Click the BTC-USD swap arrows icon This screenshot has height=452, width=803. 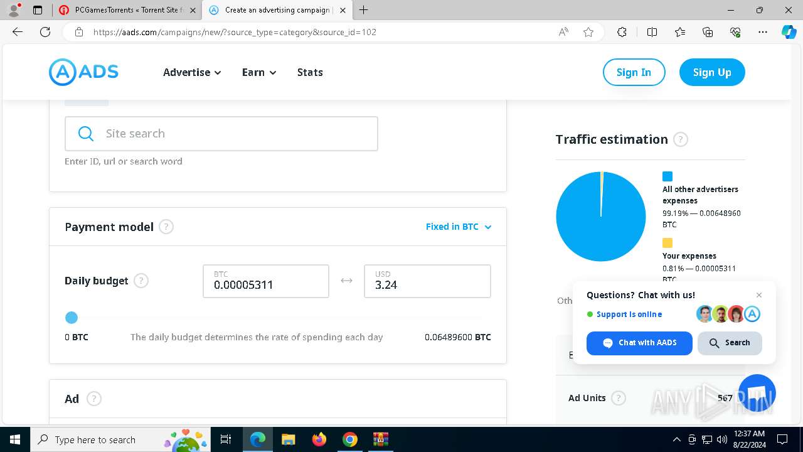coord(346,281)
